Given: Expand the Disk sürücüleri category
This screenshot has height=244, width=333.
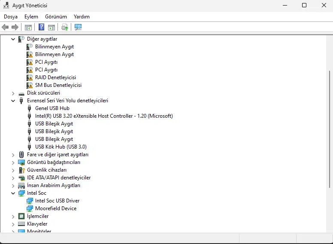Looking at the screenshot, I should pyautogui.click(x=13, y=93).
